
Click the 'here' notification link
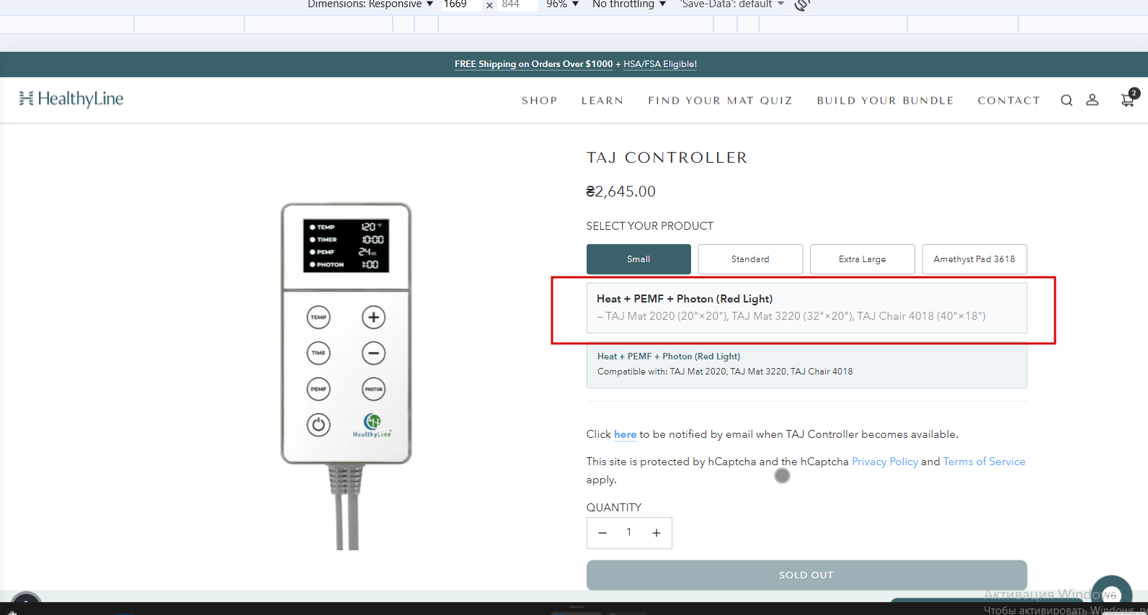click(x=625, y=434)
